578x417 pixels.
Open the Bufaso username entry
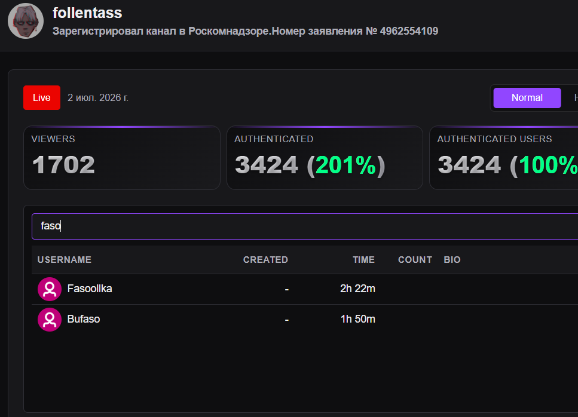pyautogui.click(x=83, y=319)
